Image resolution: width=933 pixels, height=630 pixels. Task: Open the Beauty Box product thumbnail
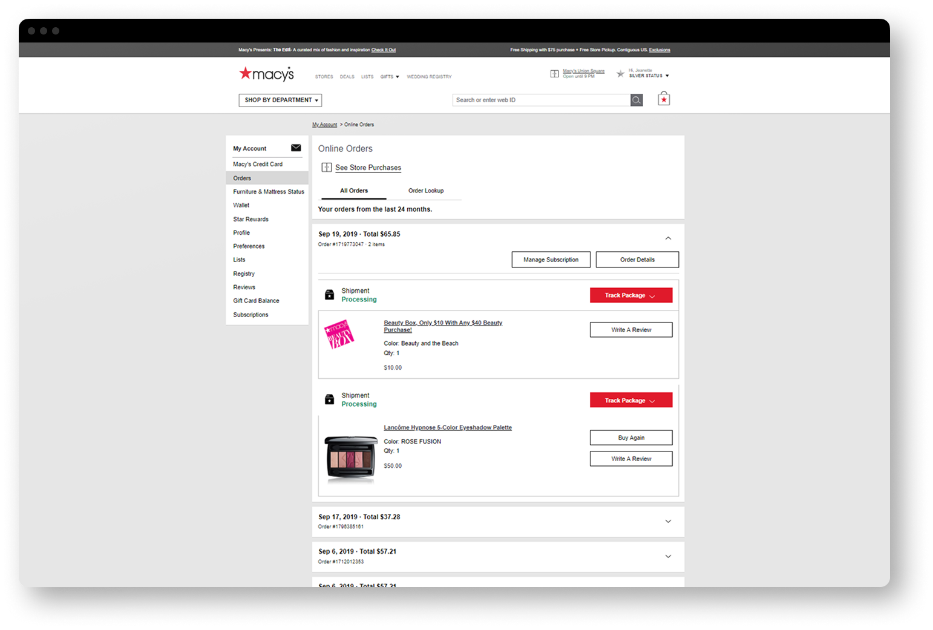pyautogui.click(x=339, y=334)
